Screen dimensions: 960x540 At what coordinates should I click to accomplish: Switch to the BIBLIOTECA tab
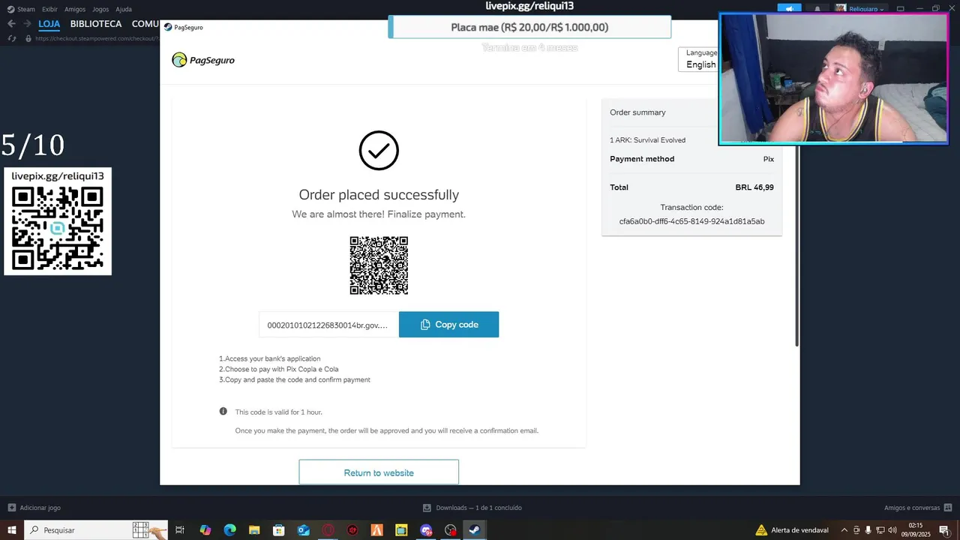pyautogui.click(x=96, y=24)
